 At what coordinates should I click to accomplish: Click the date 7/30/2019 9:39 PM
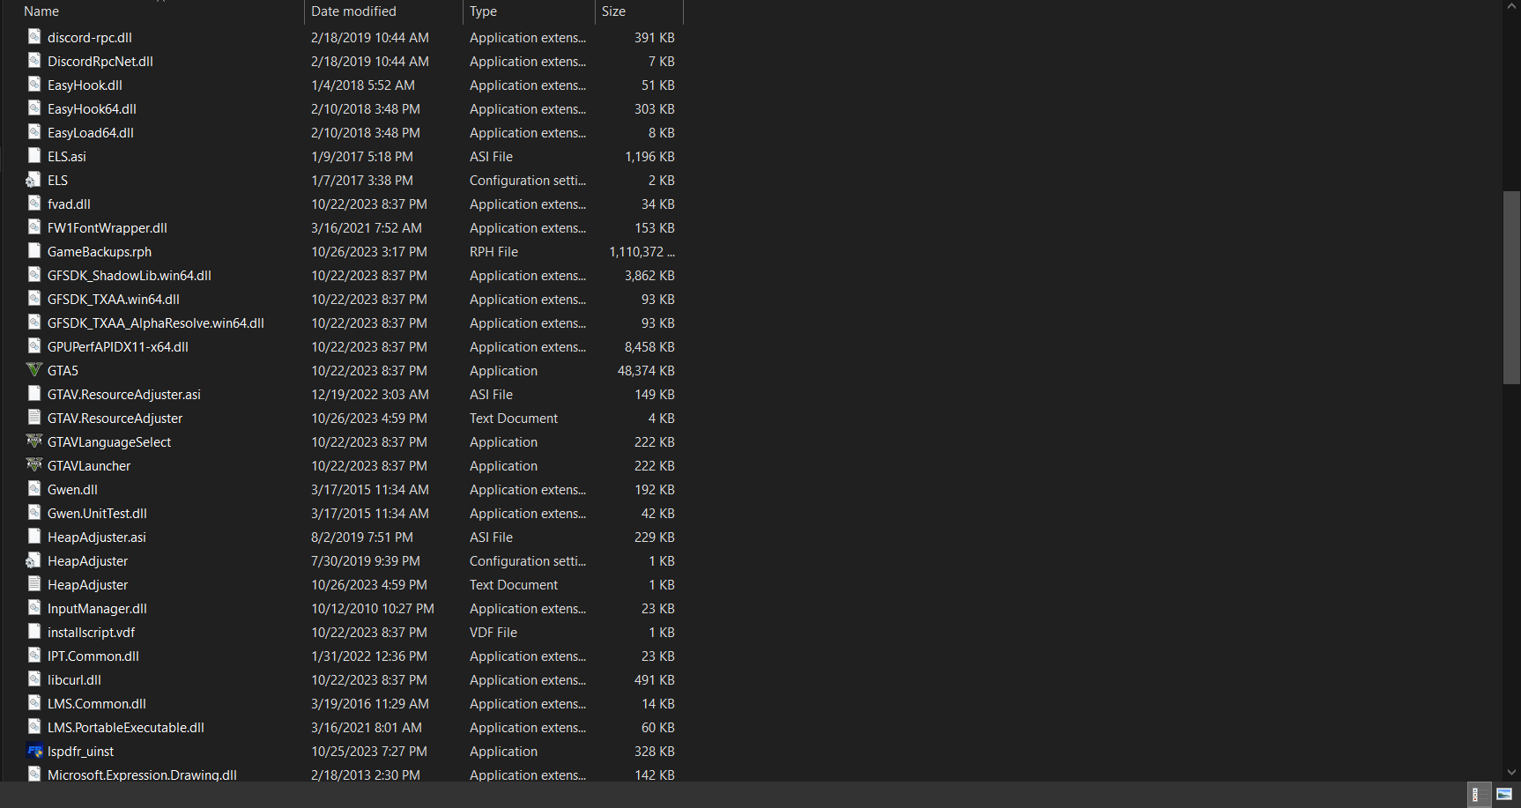(366, 561)
